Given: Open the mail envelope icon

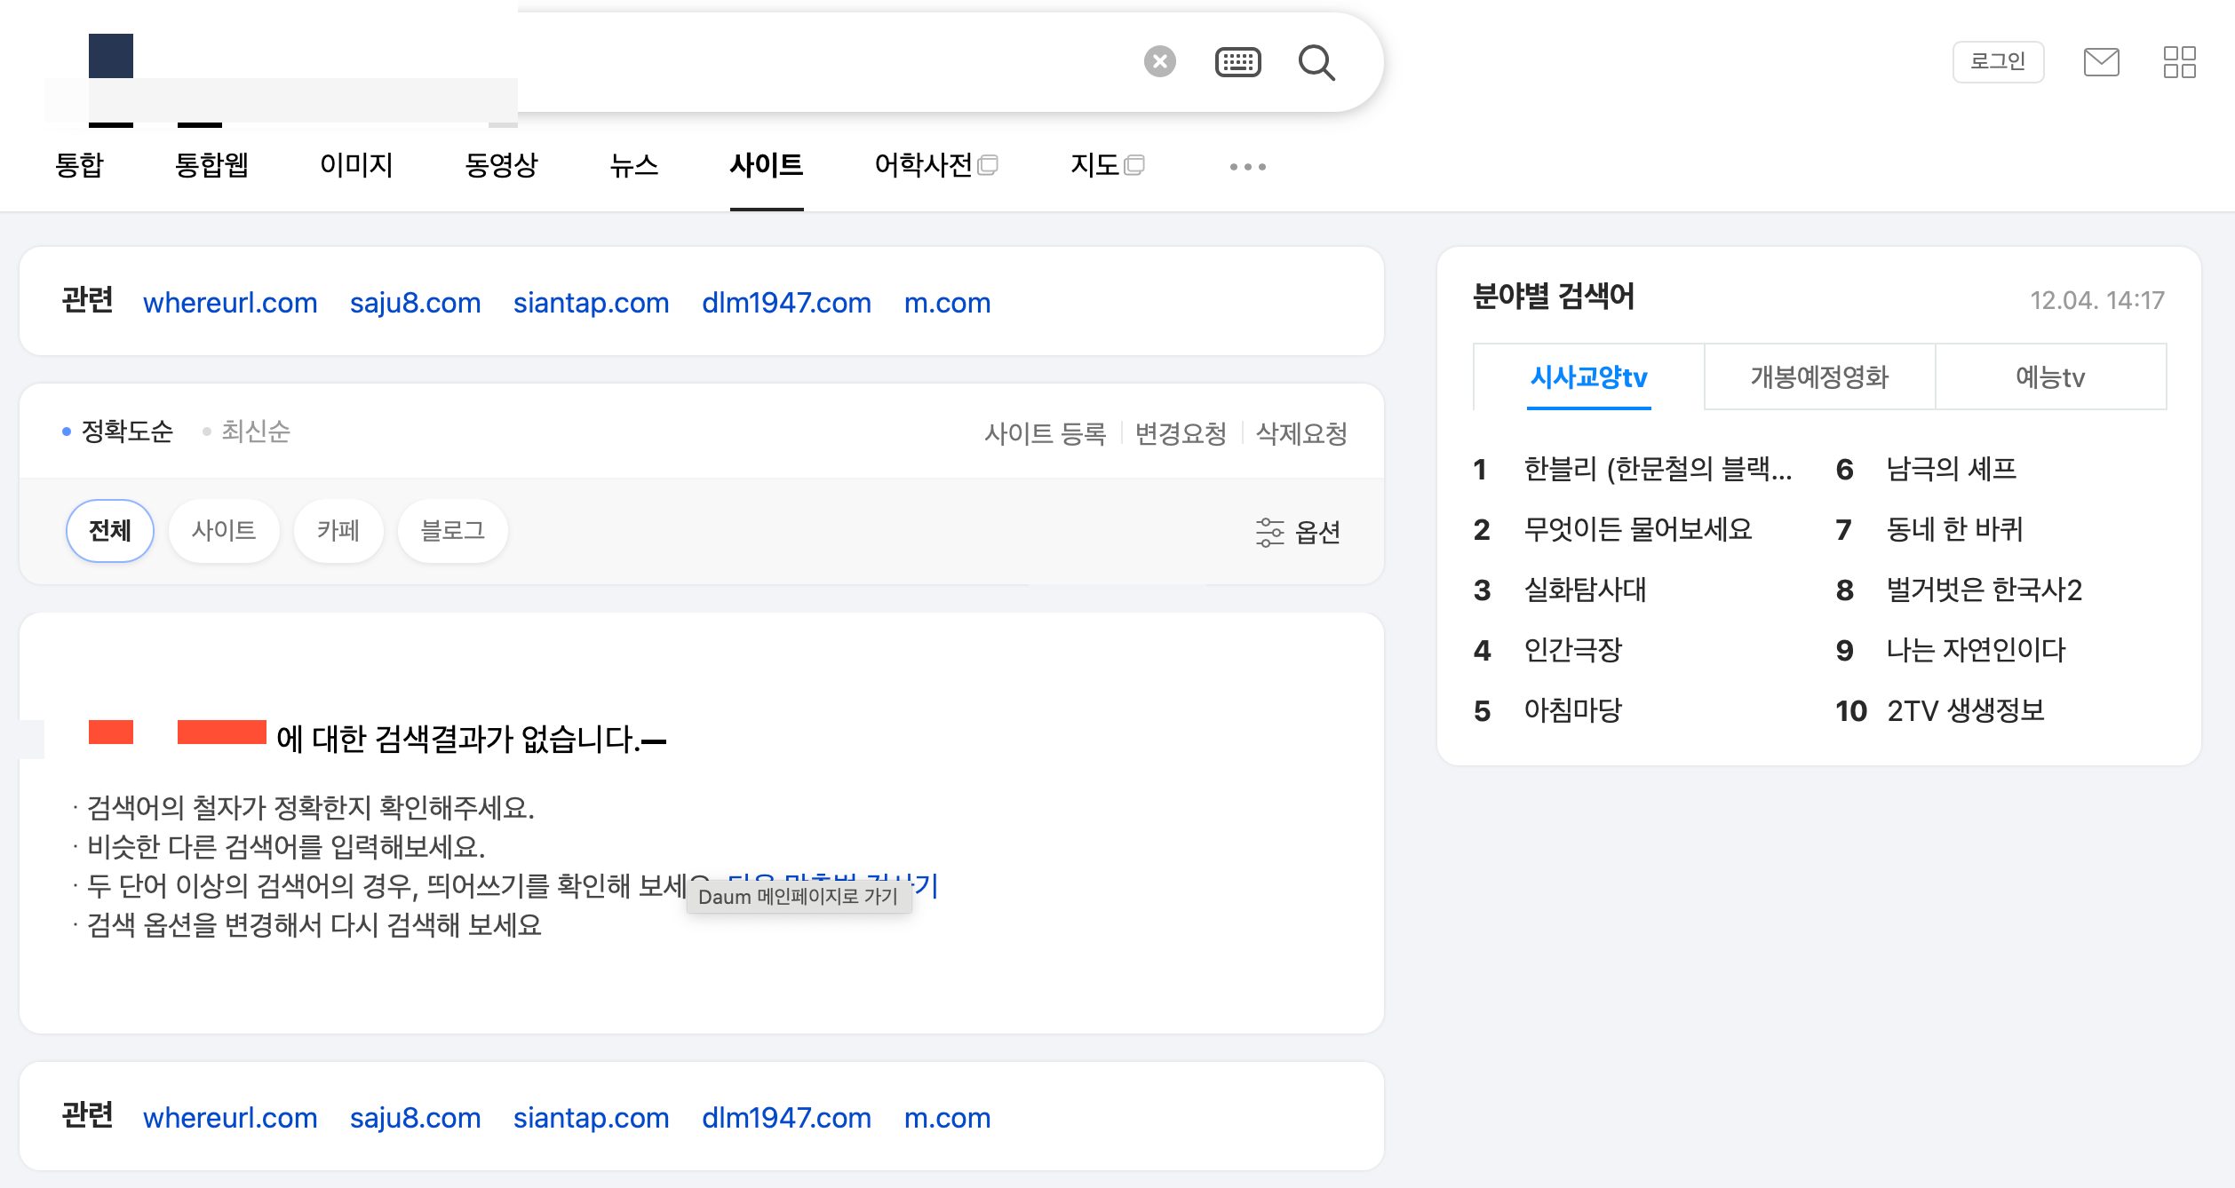Looking at the screenshot, I should click(2101, 62).
